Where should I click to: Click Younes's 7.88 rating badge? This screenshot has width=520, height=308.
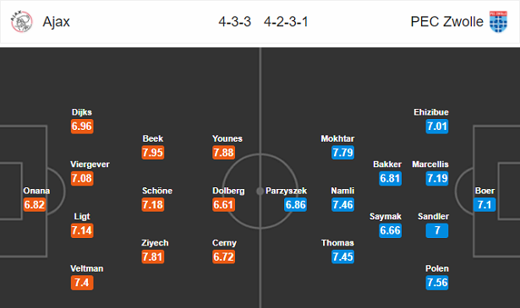pyautogui.click(x=224, y=153)
